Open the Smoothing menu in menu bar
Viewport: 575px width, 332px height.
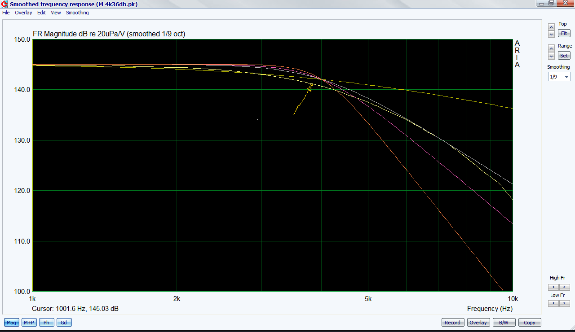click(x=77, y=13)
